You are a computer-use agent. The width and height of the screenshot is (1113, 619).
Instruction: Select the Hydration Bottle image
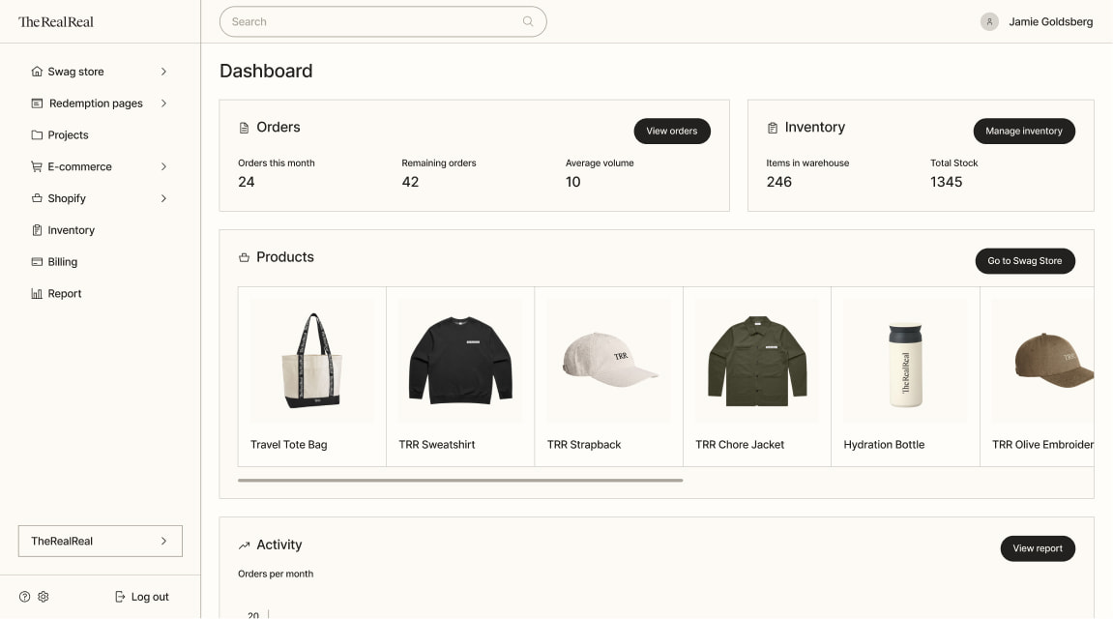tap(905, 361)
